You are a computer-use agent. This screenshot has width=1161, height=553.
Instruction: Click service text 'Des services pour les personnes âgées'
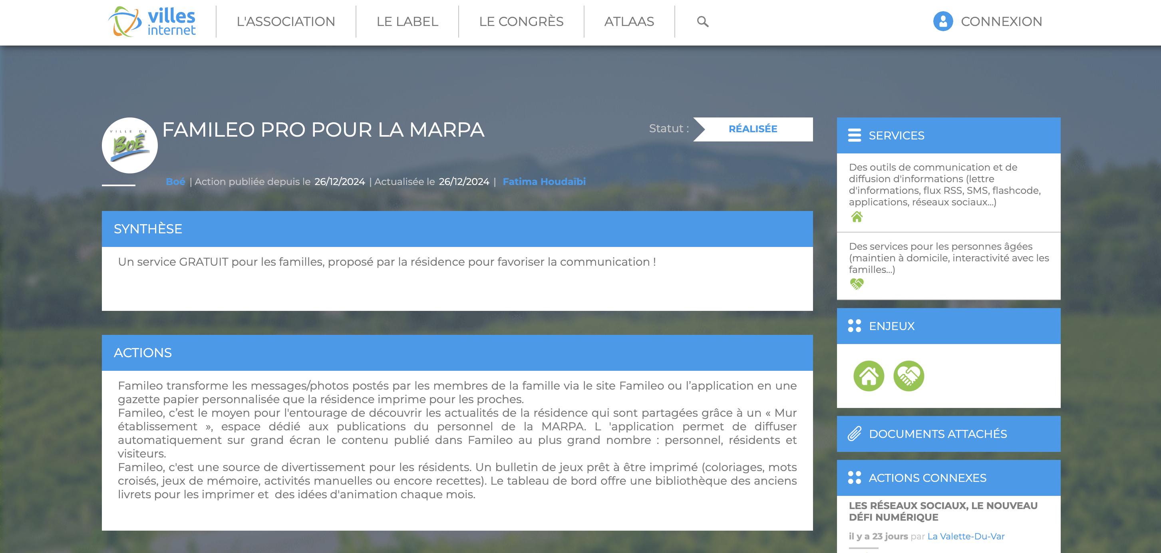pyautogui.click(x=949, y=258)
